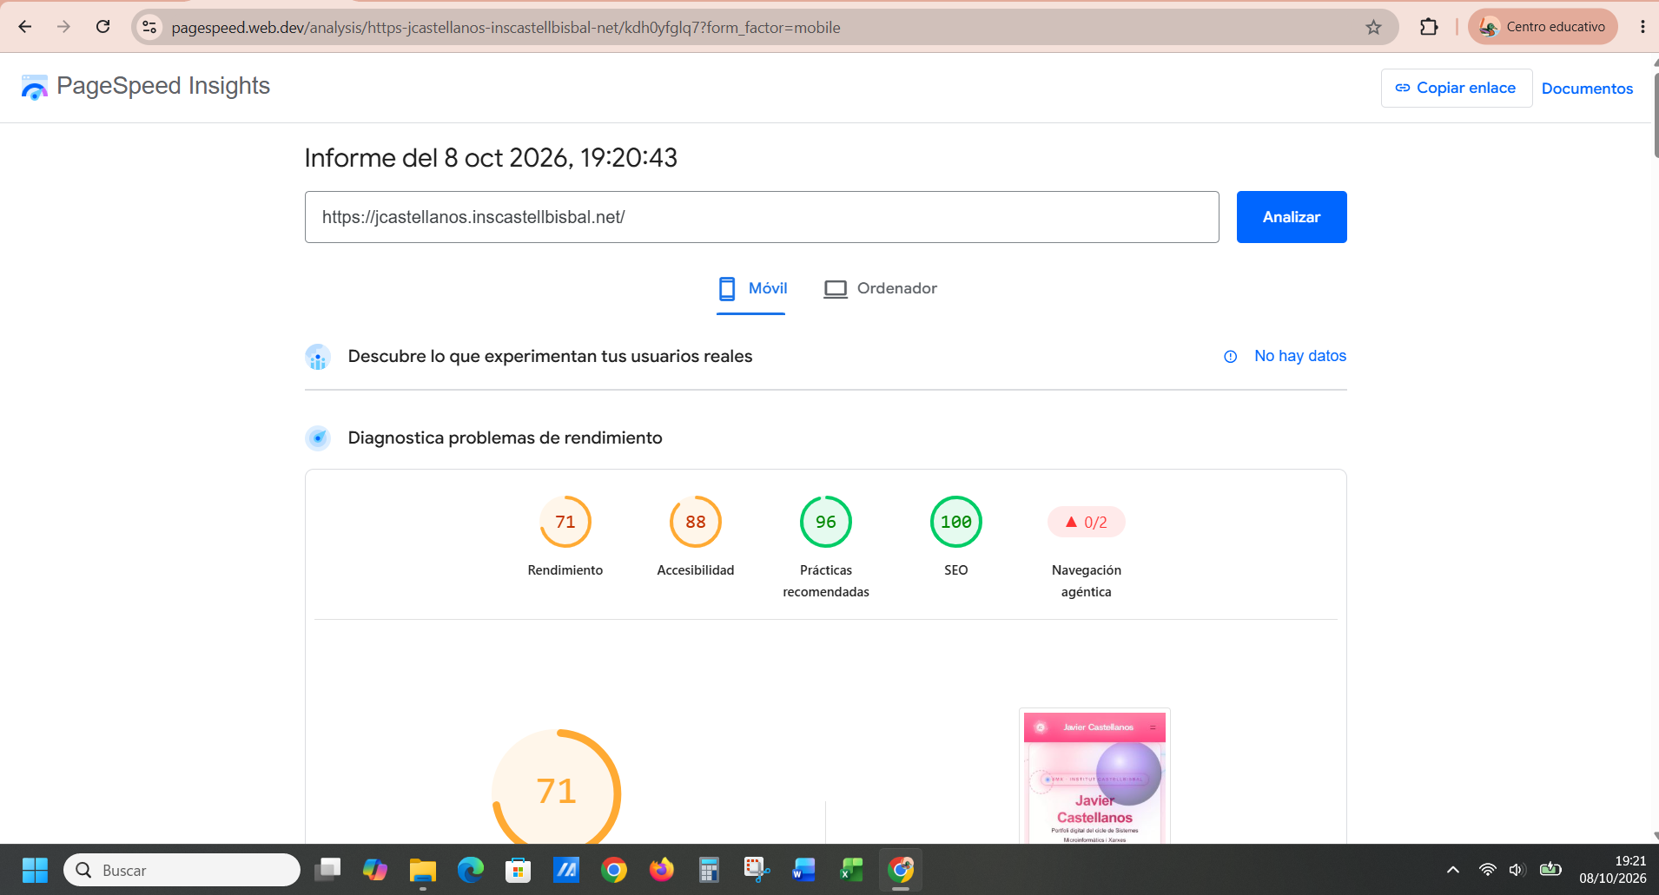Open Task View in the taskbar

327,870
